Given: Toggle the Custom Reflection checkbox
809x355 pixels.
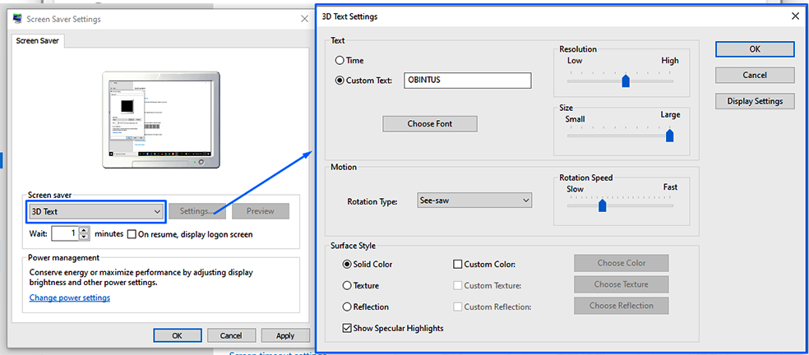Looking at the screenshot, I should pos(458,307).
